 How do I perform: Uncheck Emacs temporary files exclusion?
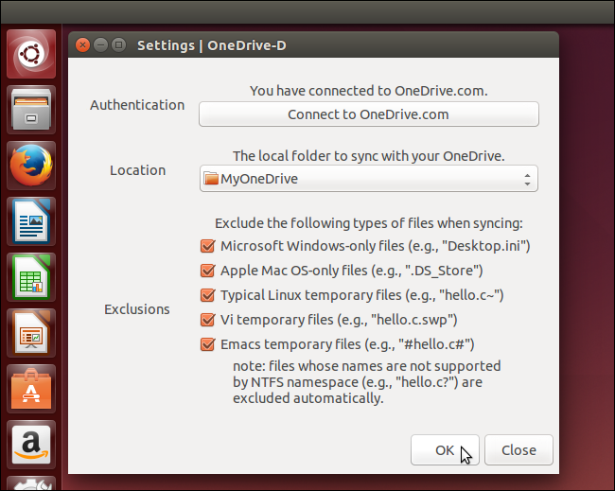(x=208, y=344)
